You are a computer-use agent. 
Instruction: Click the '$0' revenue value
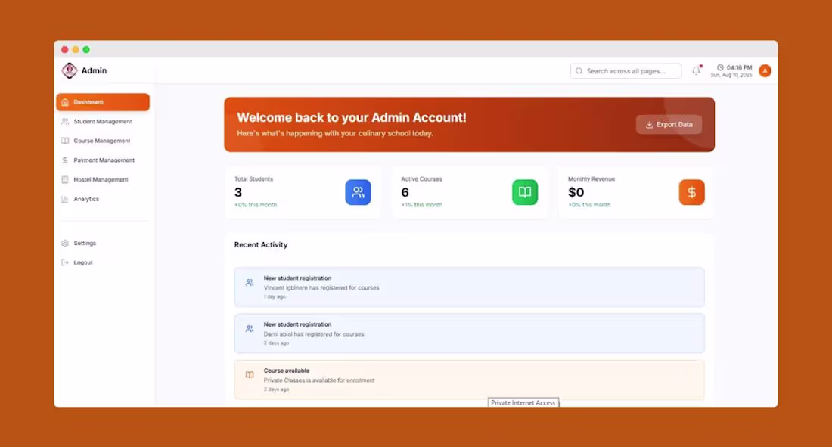click(576, 192)
